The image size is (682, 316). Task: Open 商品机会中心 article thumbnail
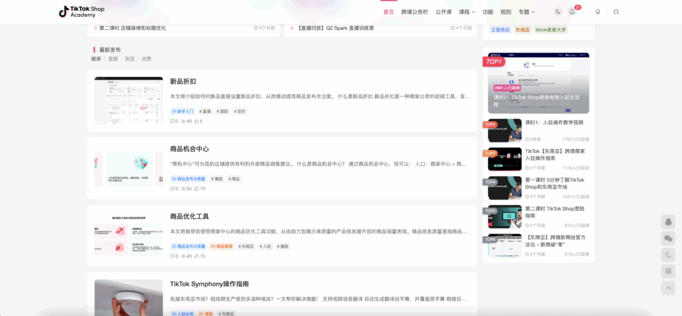(129, 168)
